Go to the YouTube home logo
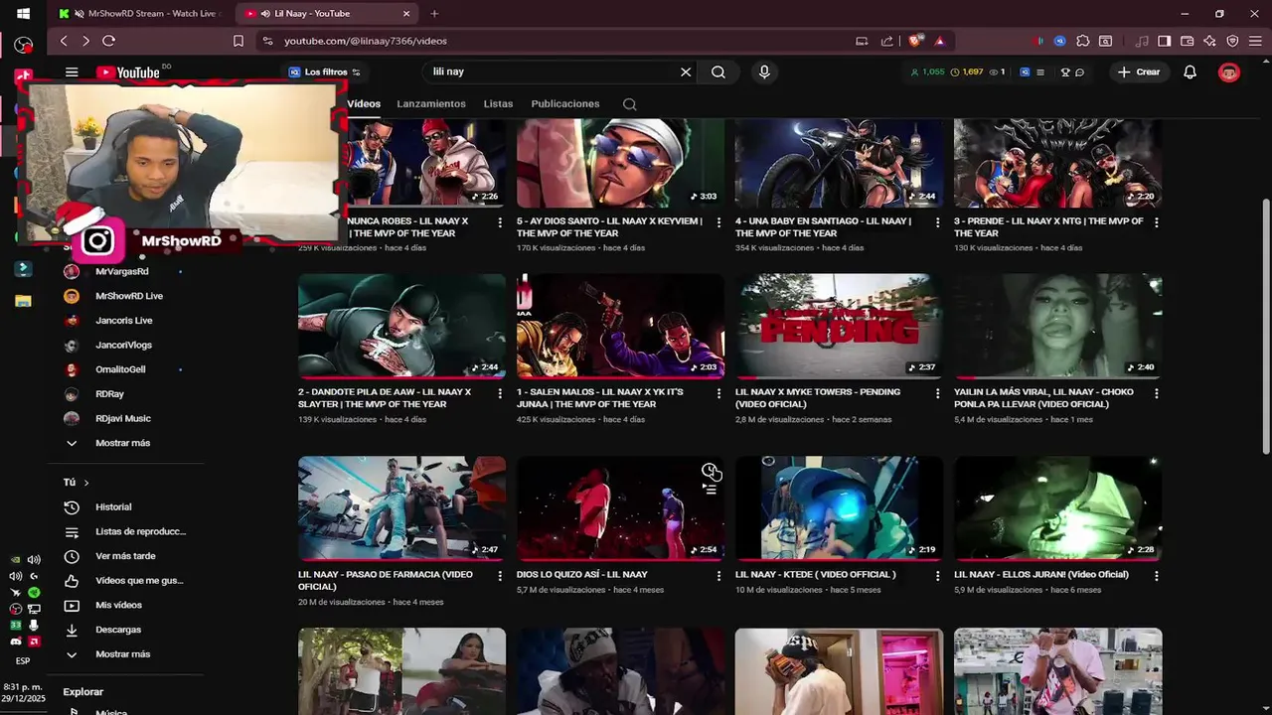The width and height of the screenshot is (1272, 715). [129, 71]
